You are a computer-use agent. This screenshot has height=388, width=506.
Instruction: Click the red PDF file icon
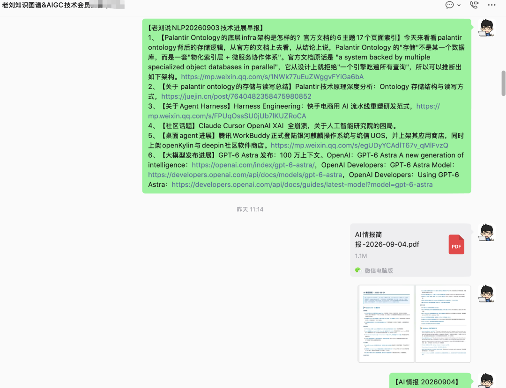tap(456, 245)
